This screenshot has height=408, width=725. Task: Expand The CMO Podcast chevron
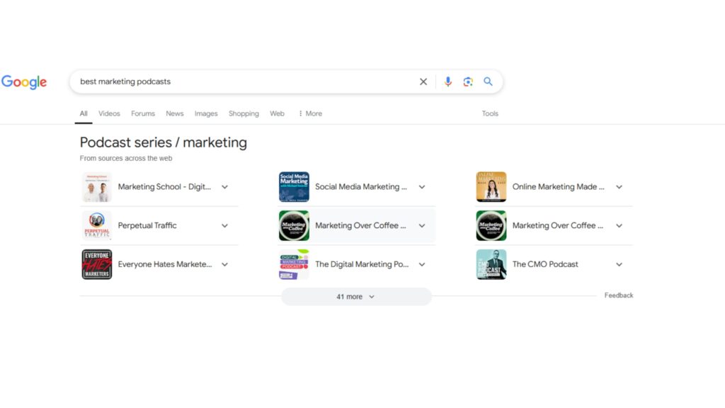pos(619,265)
